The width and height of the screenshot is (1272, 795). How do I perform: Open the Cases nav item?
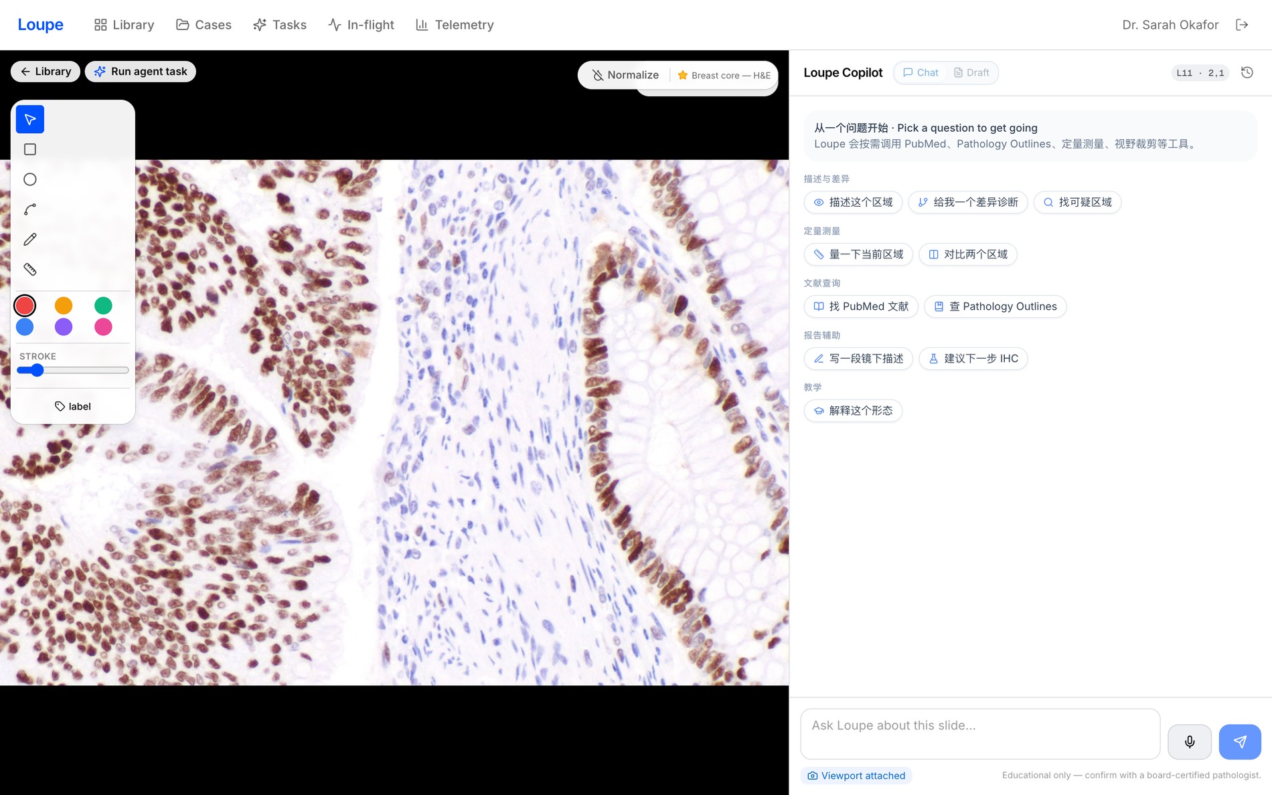[204, 25]
